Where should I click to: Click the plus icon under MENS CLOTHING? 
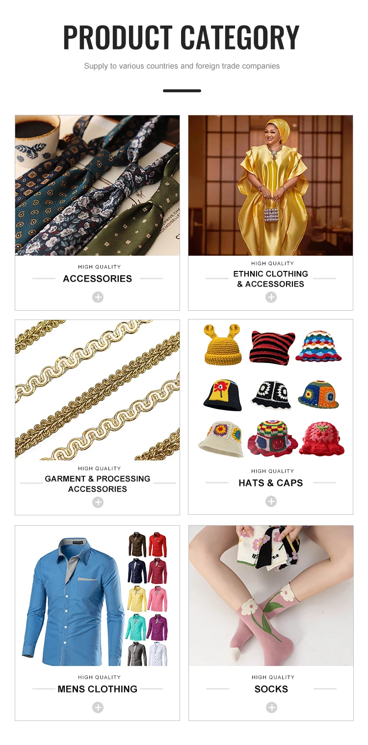coord(98,707)
